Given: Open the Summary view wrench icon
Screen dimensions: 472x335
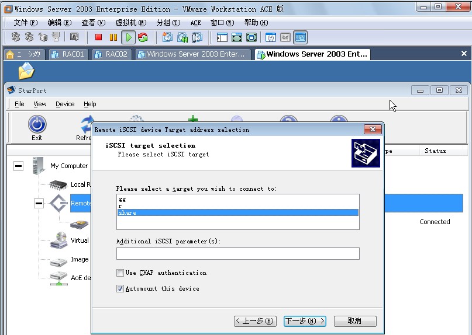Looking at the screenshot, I should [x=271, y=37].
